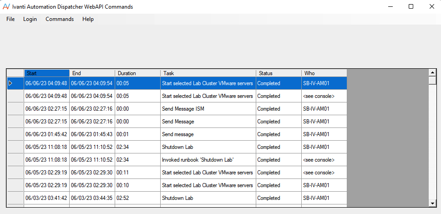441x214 pixels.
Task: Click the scrollbar down arrow of the grid
Action: (432, 203)
